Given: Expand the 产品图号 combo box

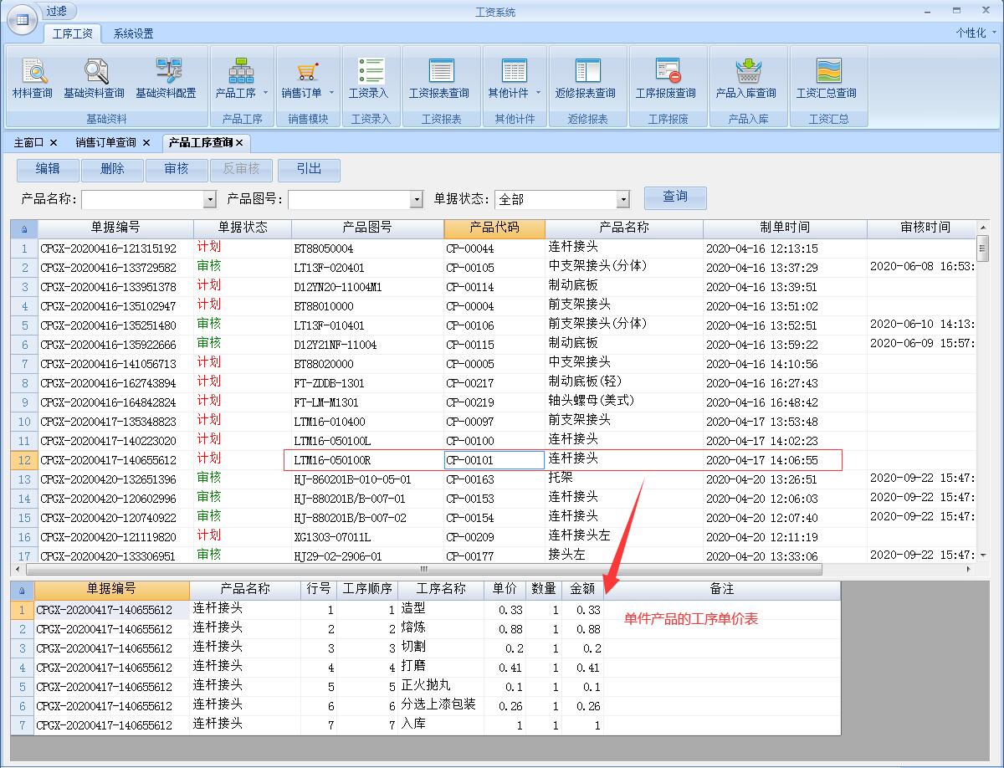Looking at the screenshot, I should (x=417, y=200).
